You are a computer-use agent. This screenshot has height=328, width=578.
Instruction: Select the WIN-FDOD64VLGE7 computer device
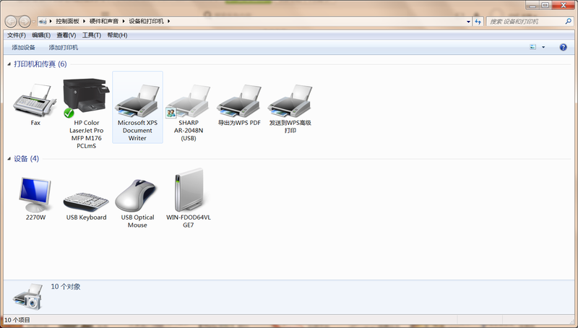[x=189, y=190]
